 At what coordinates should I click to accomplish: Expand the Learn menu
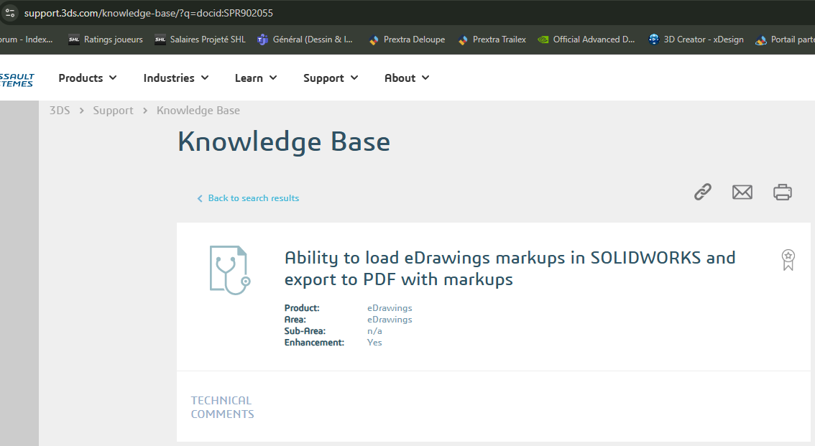point(256,78)
